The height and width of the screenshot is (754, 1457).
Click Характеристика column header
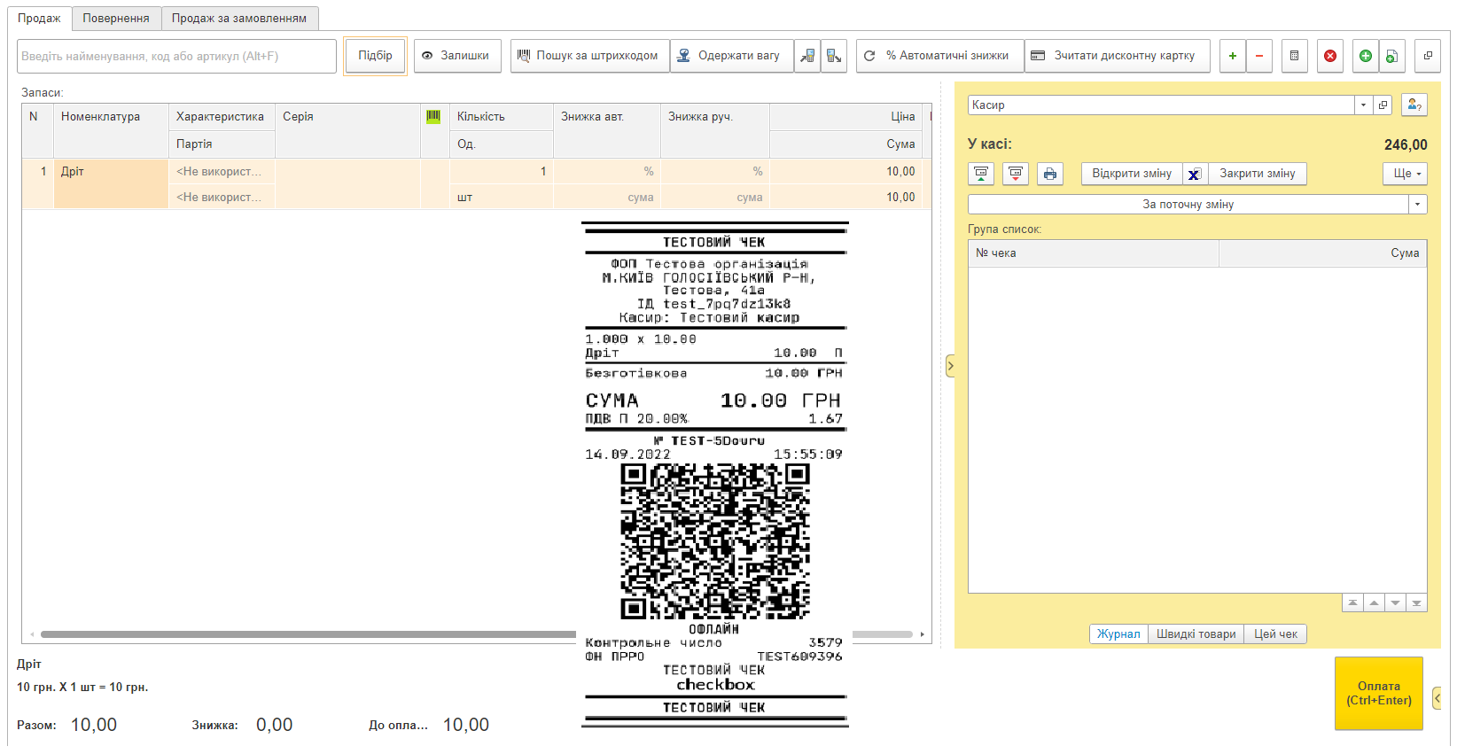tap(222, 117)
